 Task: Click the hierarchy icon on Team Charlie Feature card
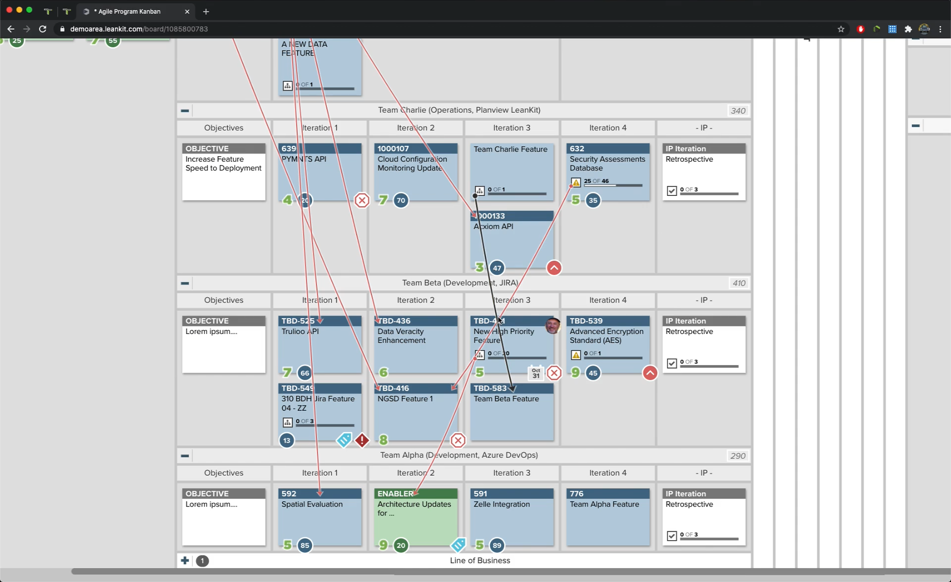(479, 191)
